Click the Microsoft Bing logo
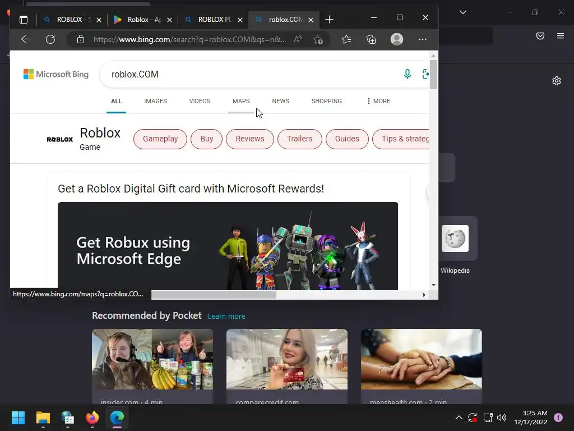Viewport: 574px width, 431px height. (56, 74)
